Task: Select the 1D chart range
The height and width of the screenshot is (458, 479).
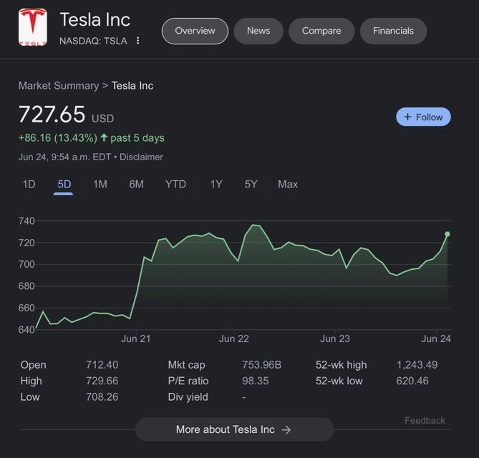Action: (x=29, y=185)
